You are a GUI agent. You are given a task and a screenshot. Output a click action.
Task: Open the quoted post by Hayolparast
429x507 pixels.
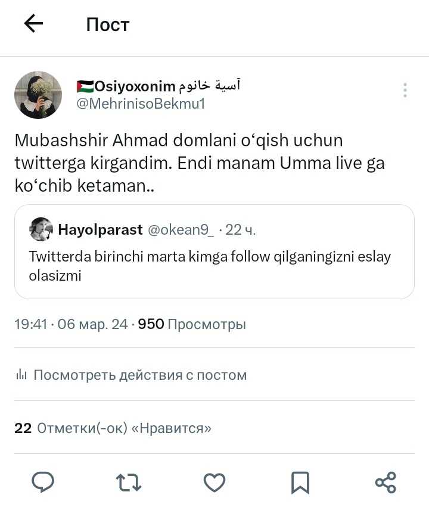pyautogui.click(x=214, y=266)
